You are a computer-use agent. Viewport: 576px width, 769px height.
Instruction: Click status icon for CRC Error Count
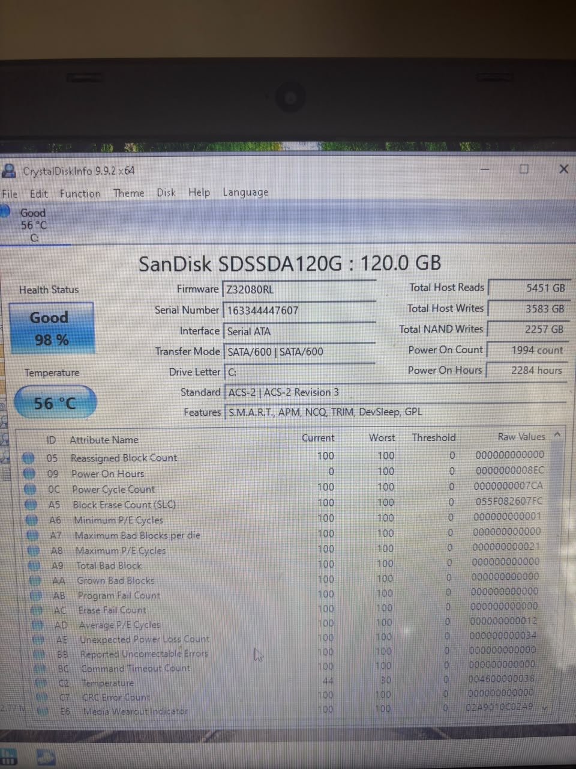42,697
